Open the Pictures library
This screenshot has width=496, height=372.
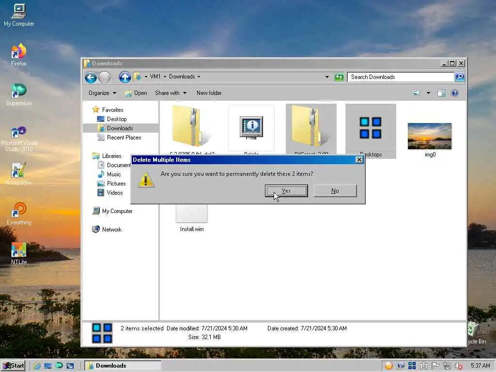coord(111,184)
